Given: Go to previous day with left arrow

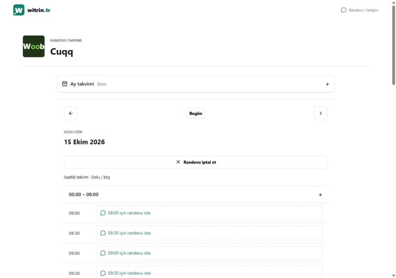Looking at the screenshot, I should (71, 114).
